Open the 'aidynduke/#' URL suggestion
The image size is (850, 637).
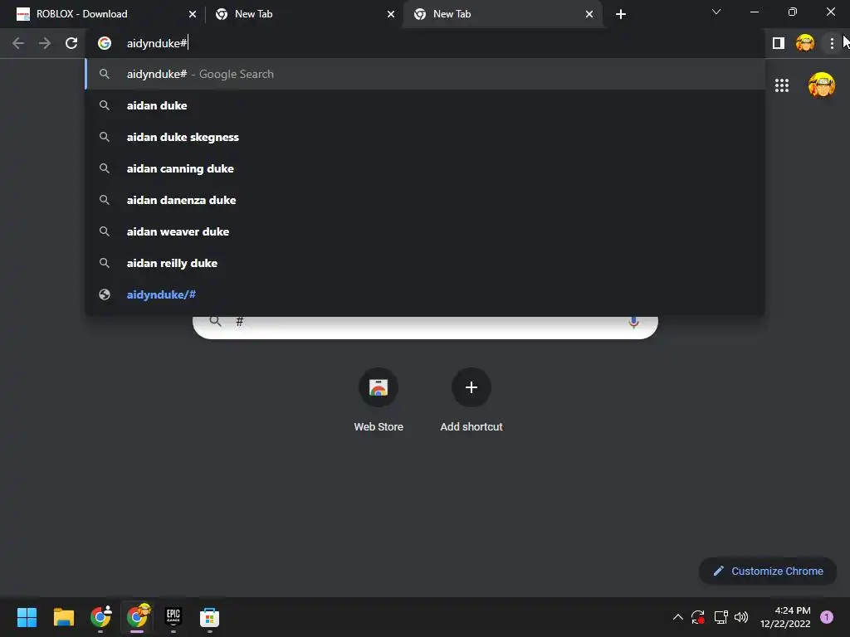pos(425,294)
